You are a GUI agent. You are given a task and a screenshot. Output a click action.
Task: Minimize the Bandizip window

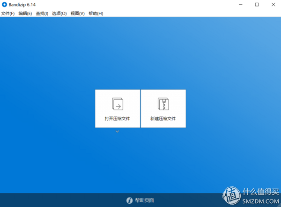(x=241, y=5)
